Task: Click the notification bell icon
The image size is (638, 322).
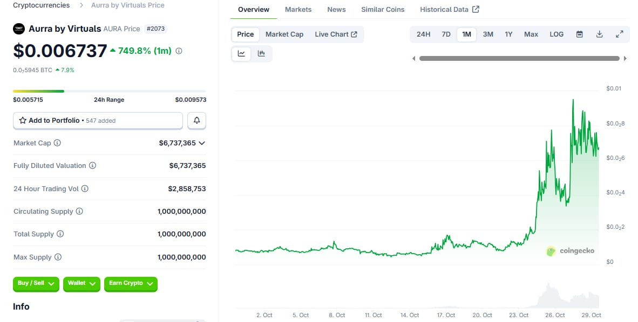Action: 196,120
